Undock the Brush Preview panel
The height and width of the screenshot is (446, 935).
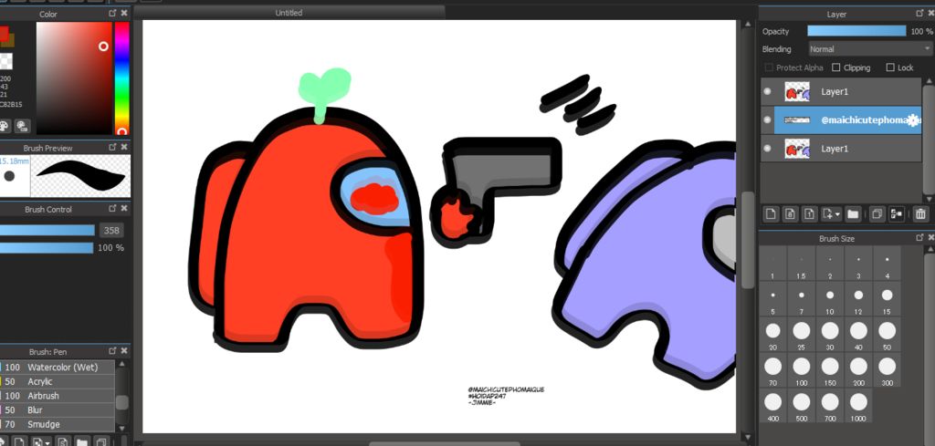pos(112,147)
